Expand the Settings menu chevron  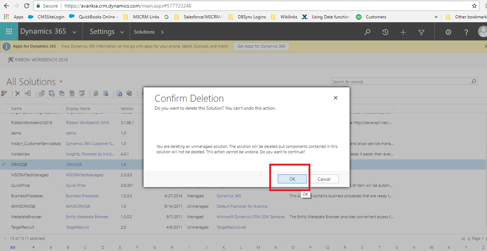tap(122, 32)
